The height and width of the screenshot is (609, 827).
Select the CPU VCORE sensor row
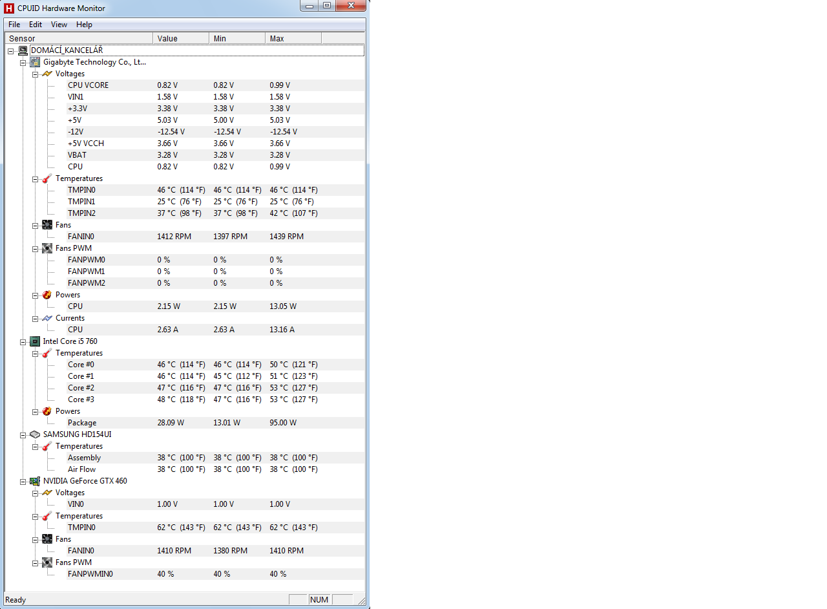pos(88,85)
